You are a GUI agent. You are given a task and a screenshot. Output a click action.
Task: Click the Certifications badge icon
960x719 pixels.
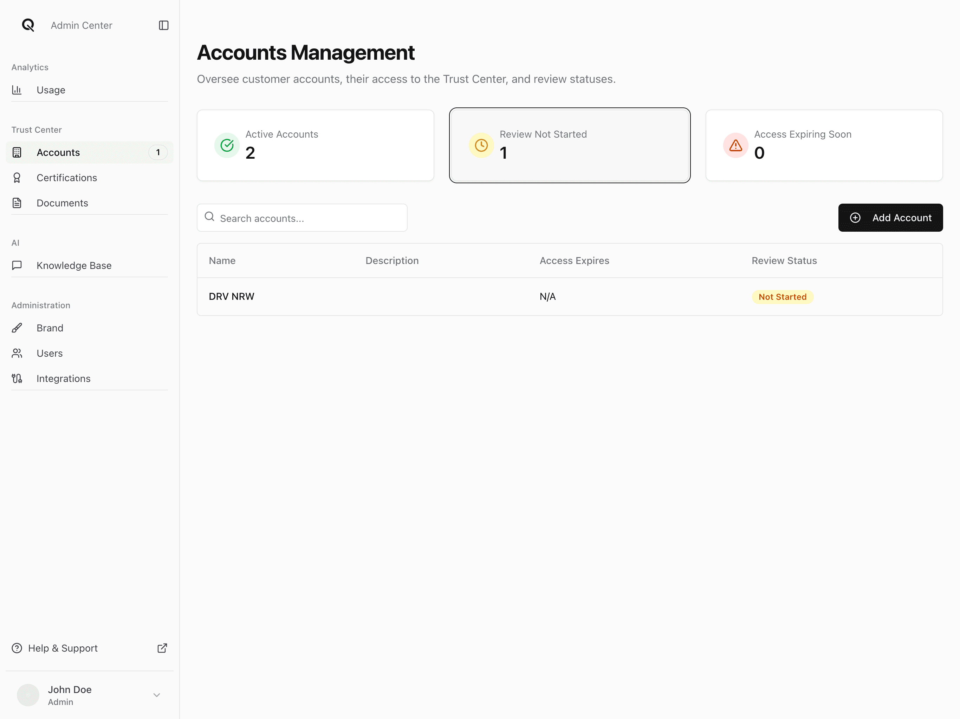17,177
